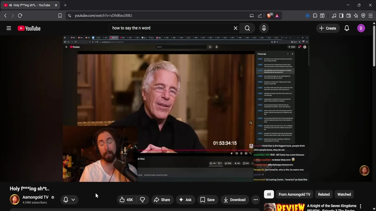Expand notification preferences chevron
376x211 pixels.
pyautogui.click(x=73, y=200)
